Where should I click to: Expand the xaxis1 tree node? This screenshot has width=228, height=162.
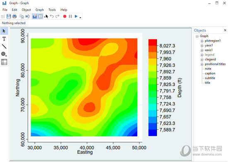pos(202,50)
